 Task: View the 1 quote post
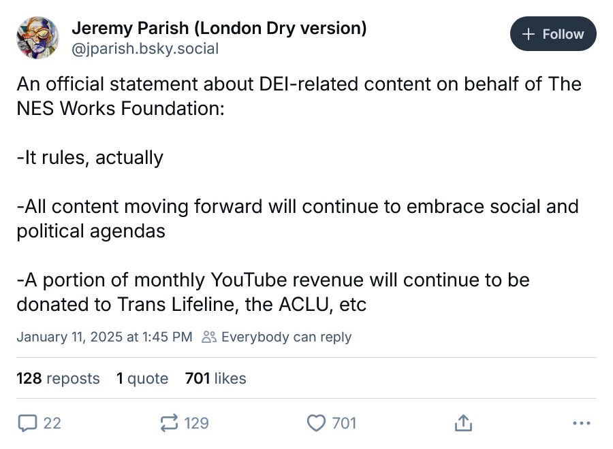pyautogui.click(x=142, y=378)
